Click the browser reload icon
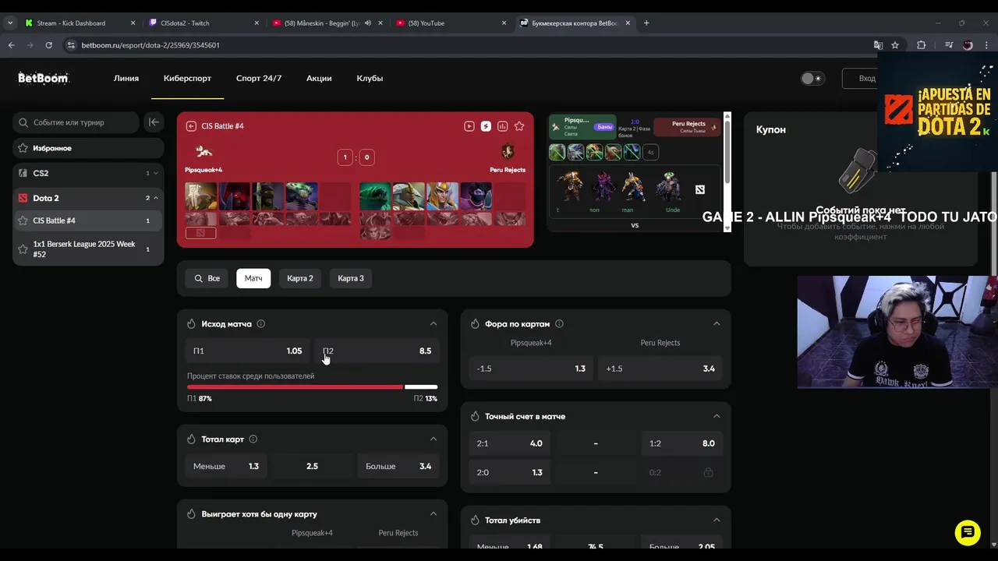 [x=48, y=45]
